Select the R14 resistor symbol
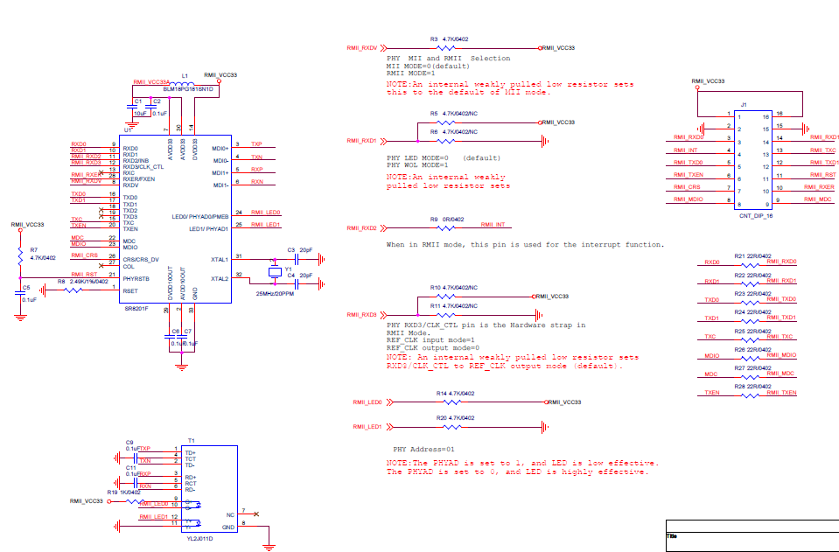839x552 pixels. 452,402
